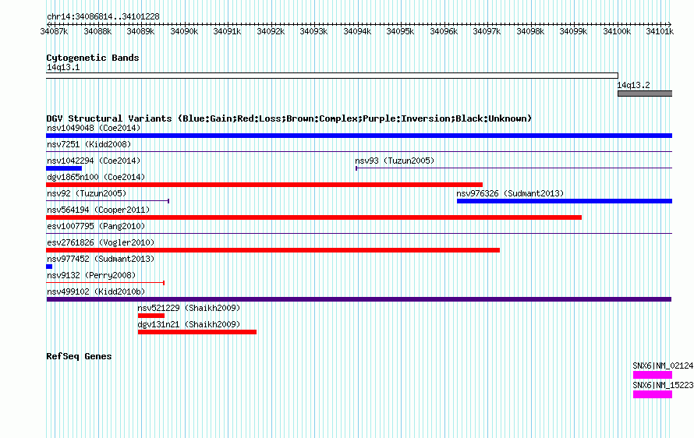Select the nsv7251 (Kidd2008) variant label
Image resolution: width=694 pixels, height=438 pixels.
click(89, 144)
